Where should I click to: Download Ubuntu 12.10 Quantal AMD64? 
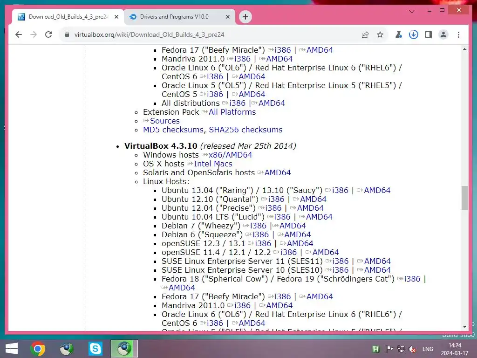pyautogui.click(x=313, y=199)
